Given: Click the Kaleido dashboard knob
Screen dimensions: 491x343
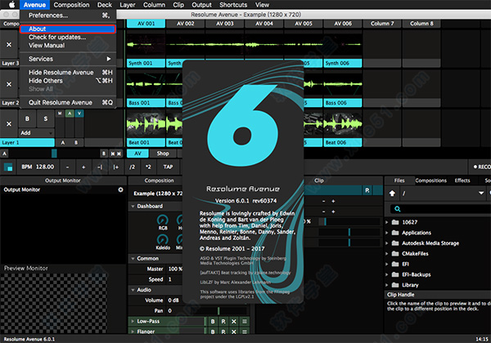Looking at the screenshot, I should 163,239.
